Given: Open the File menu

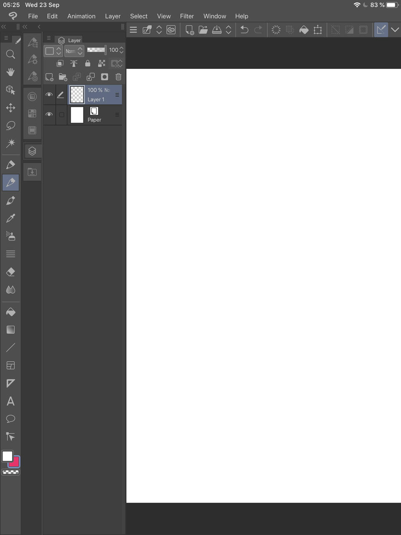Looking at the screenshot, I should click(33, 16).
